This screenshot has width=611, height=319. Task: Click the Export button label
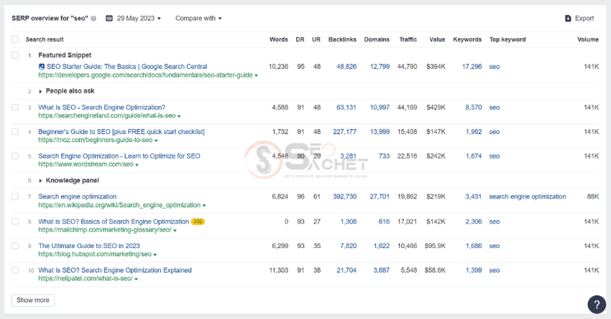coord(584,18)
